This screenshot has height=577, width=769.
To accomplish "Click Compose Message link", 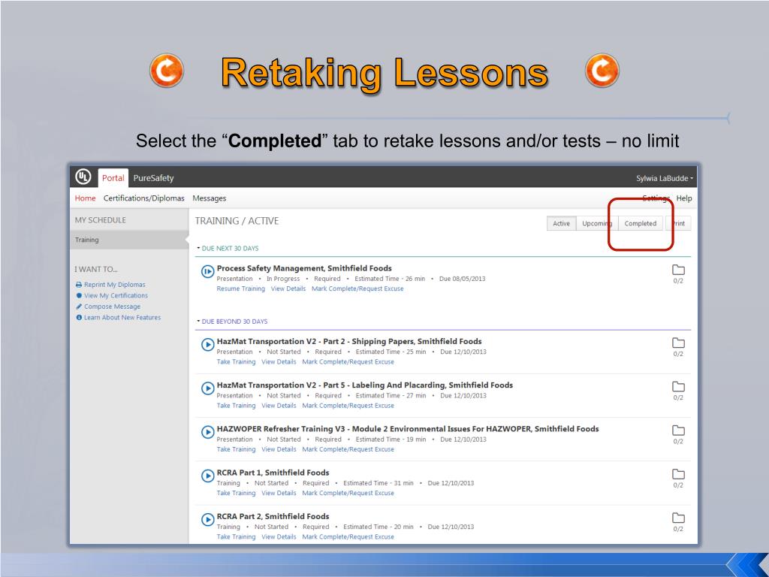I will 113,307.
